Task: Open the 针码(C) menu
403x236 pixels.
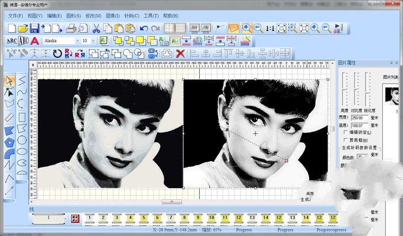Action: click(132, 16)
